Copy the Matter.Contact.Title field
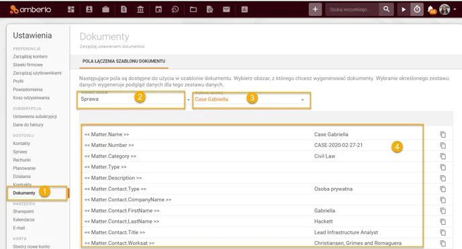 (443, 232)
